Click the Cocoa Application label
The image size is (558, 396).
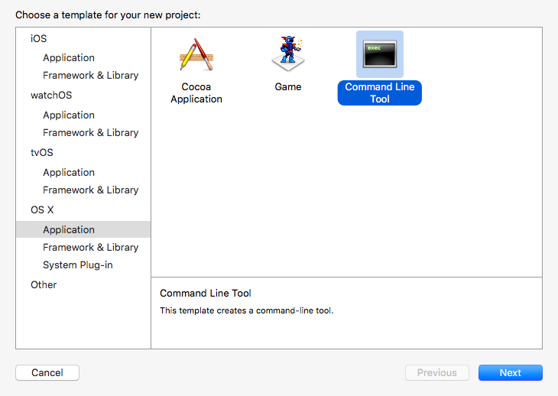(196, 93)
